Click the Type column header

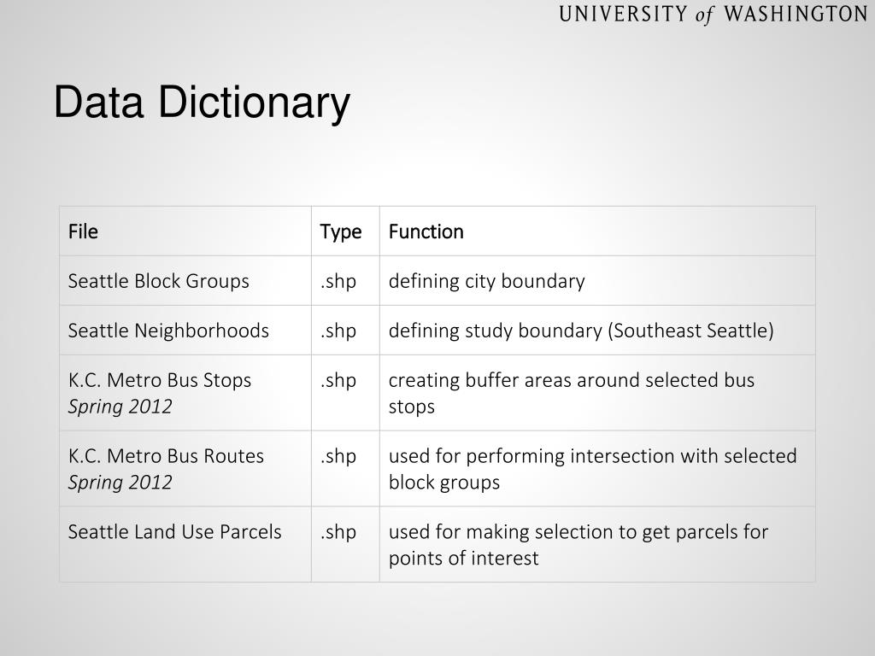(341, 231)
